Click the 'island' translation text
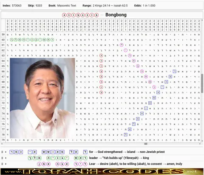Viewport: 204px width, 175px height. (x=131, y=152)
